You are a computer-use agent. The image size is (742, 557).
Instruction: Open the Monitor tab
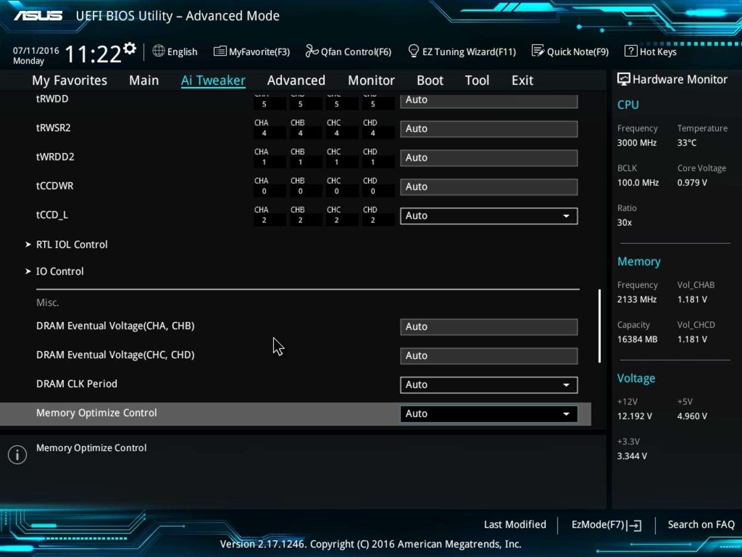coord(371,80)
